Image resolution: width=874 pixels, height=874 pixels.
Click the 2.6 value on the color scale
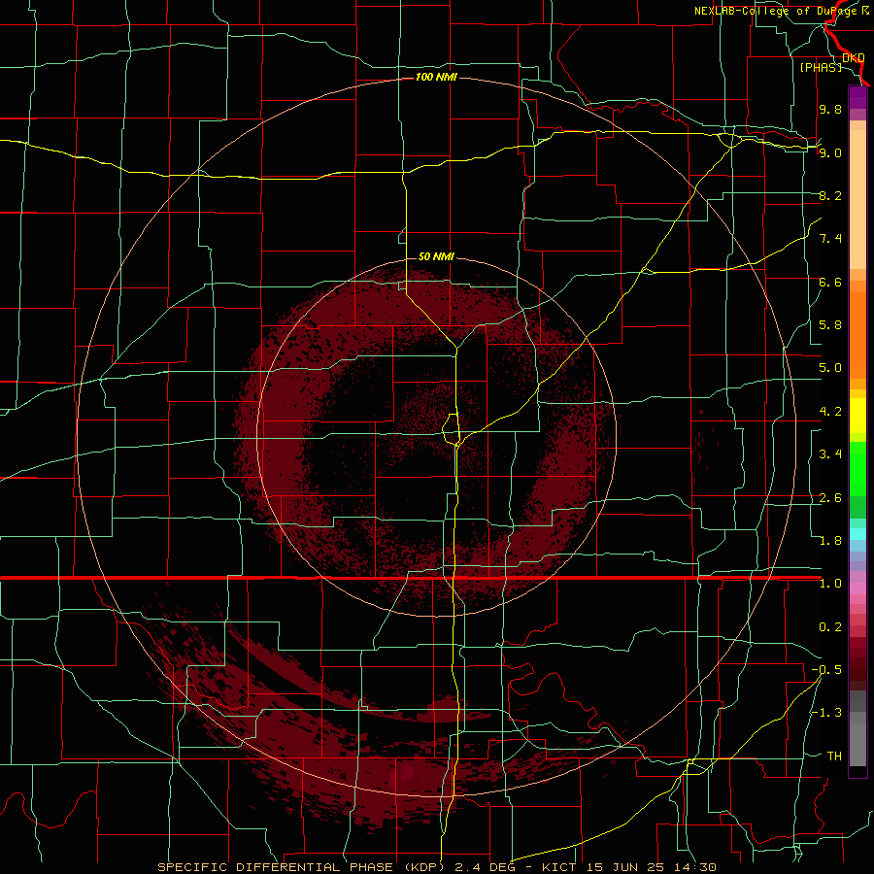830,498
